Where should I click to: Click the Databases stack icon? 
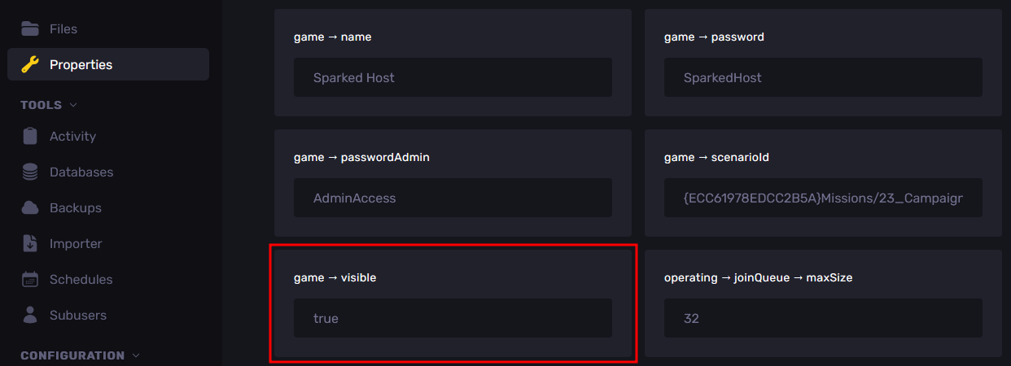(x=30, y=172)
